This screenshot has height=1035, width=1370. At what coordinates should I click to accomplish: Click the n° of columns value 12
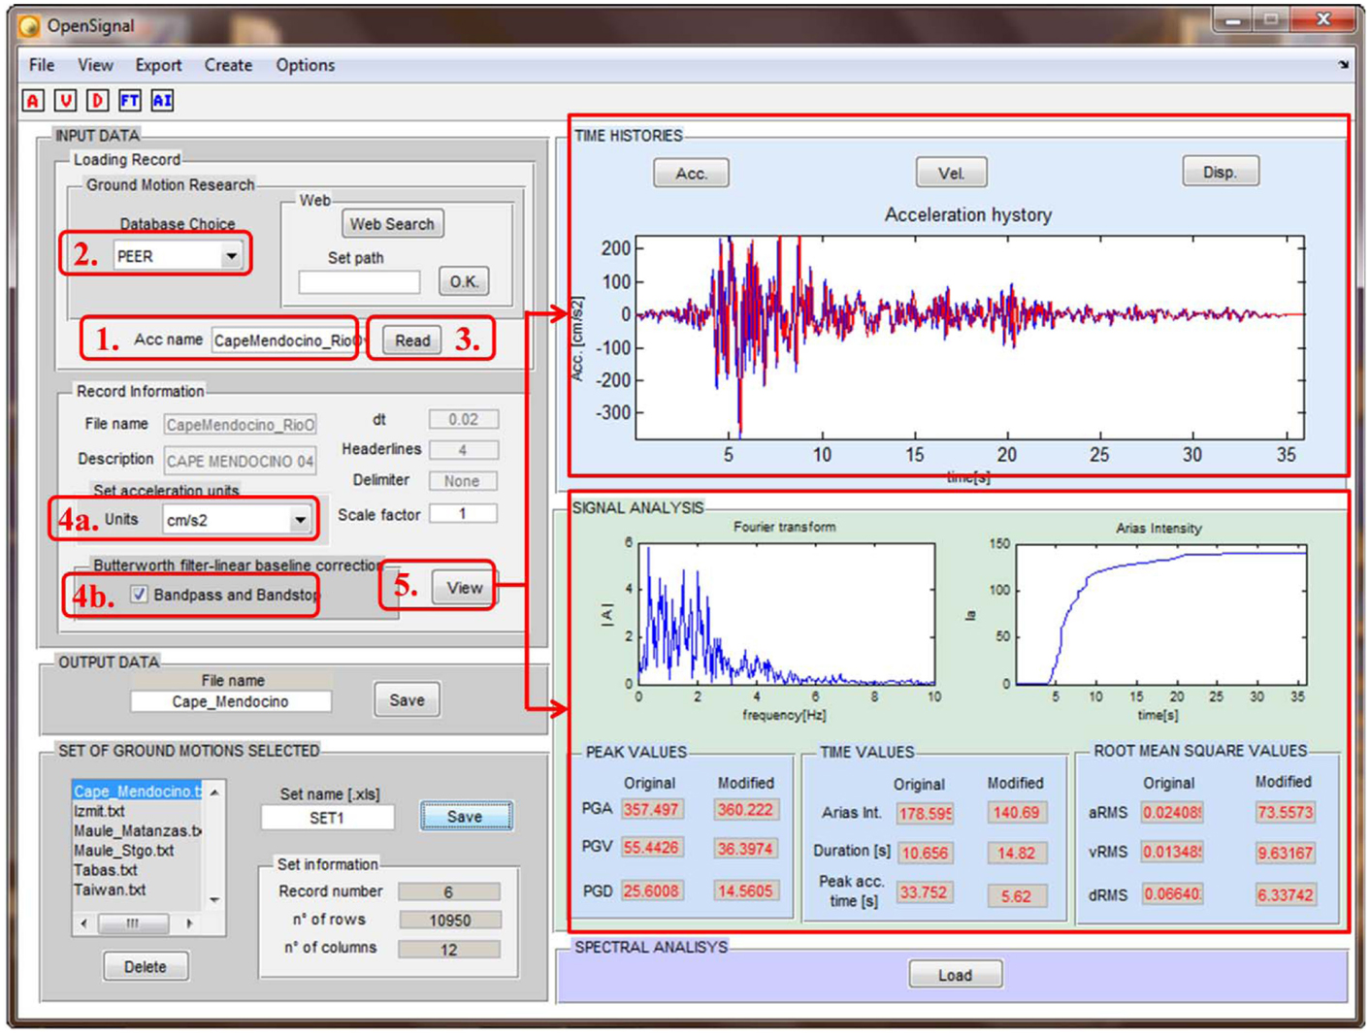click(449, 950)
